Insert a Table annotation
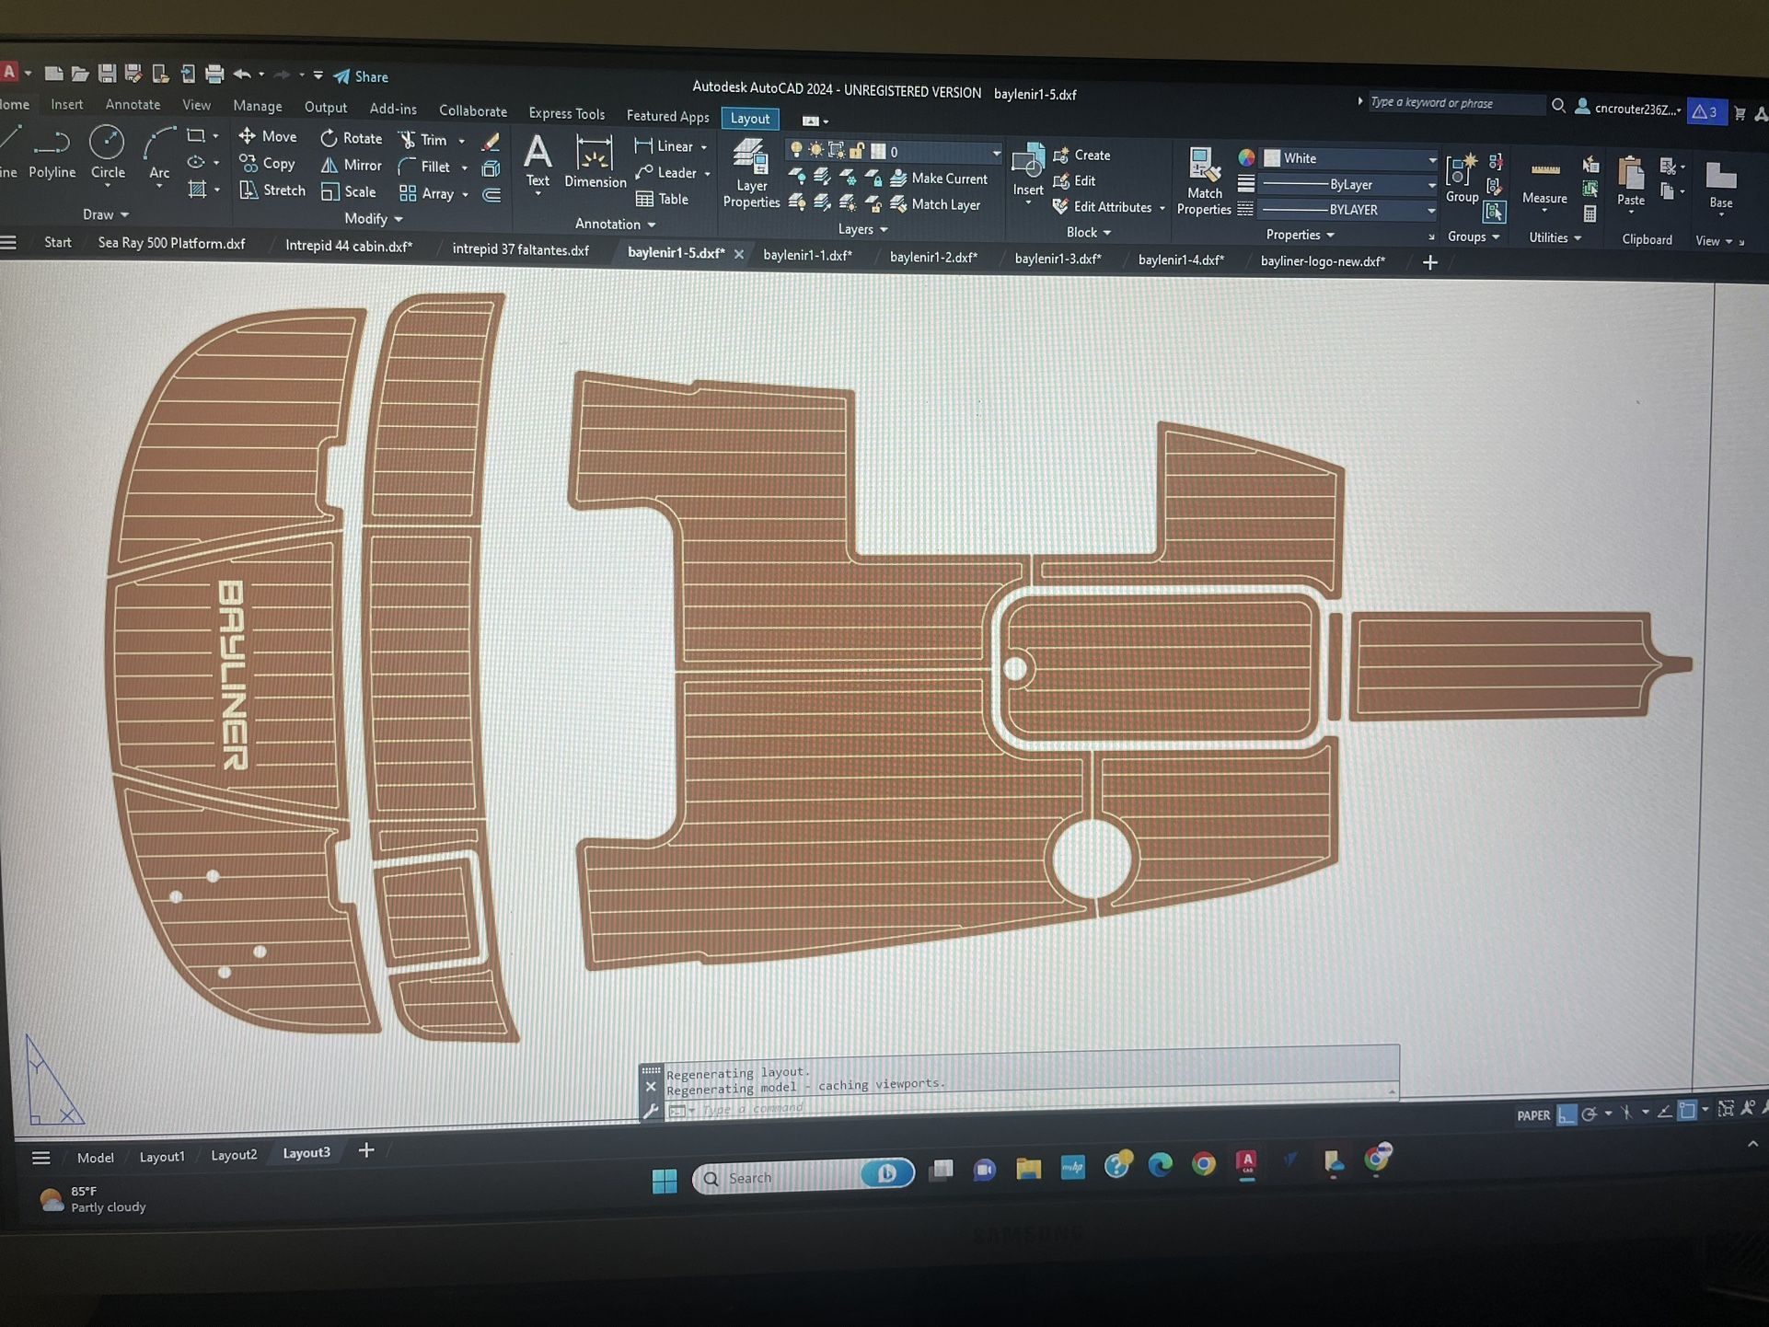This screenshot has height=1327, width=1769. point(662,198)
